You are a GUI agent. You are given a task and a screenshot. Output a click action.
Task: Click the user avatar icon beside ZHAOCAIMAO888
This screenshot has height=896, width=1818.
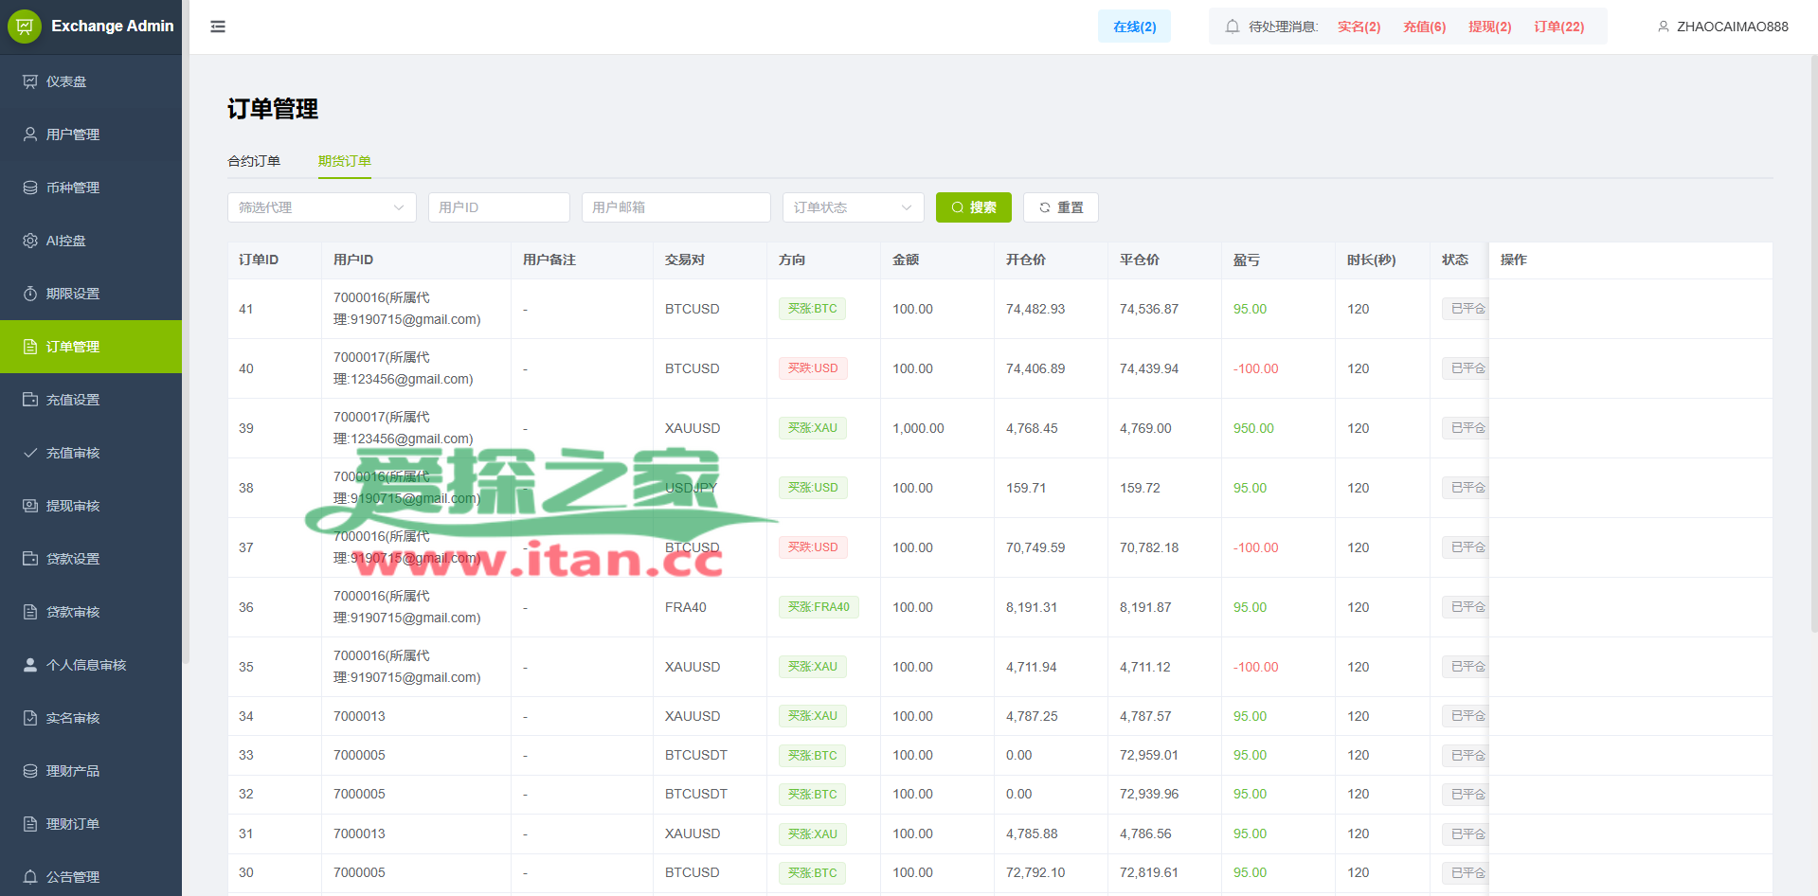click(x=1664, y=27)
